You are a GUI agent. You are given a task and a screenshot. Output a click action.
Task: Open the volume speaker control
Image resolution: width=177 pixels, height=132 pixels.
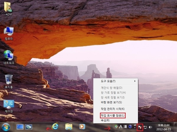pos(150,127)
